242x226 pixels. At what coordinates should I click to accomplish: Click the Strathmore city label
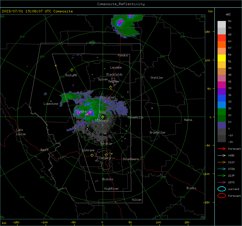coord(131,159)
